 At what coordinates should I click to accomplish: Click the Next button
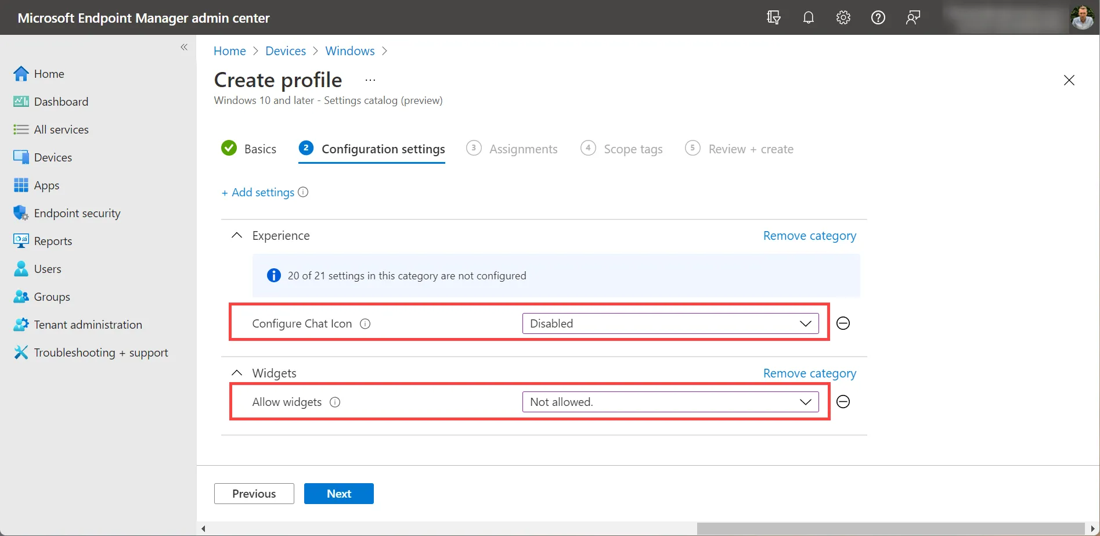tap(339, 494)
